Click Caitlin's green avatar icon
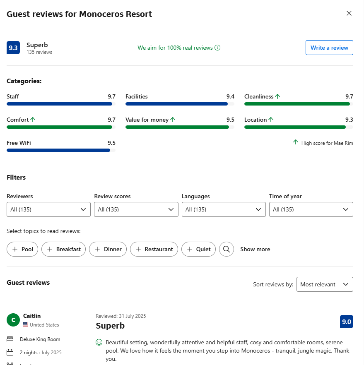Screen dimensions: 364x365 pos(13,320)
